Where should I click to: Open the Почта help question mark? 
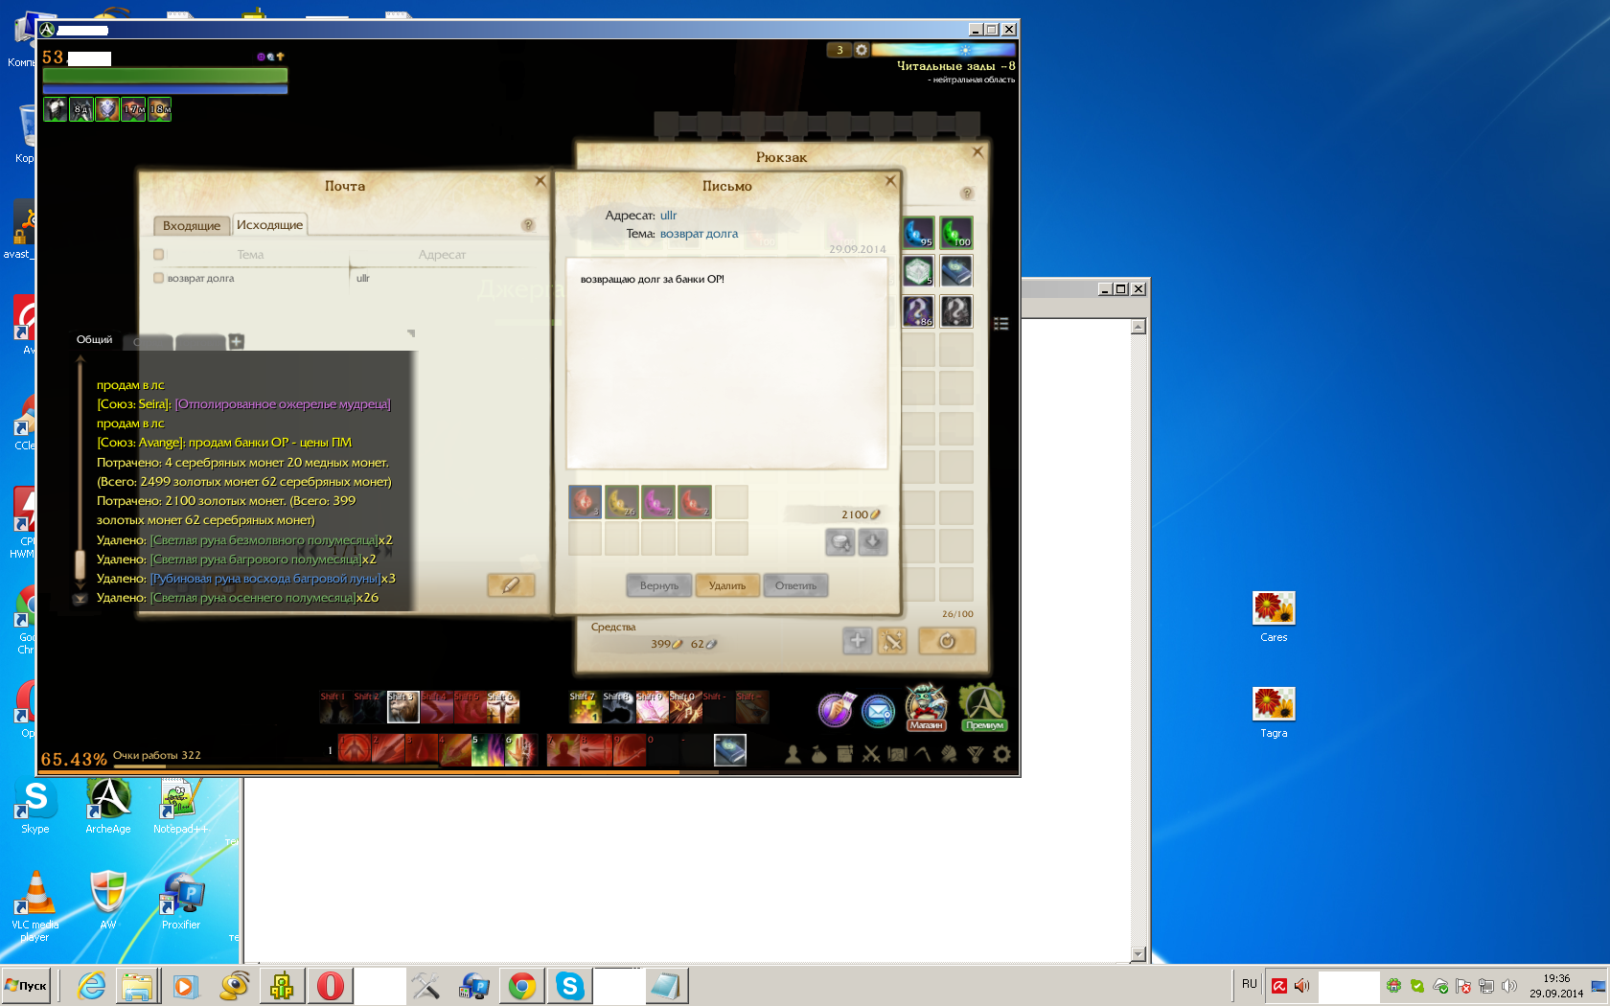[x=527, y=224]
